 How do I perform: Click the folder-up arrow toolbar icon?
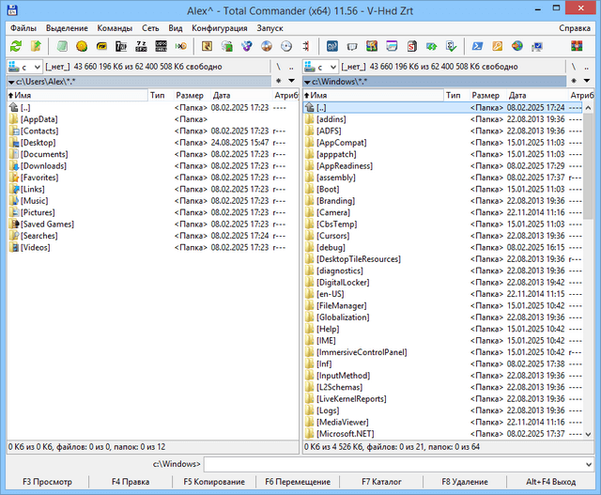pos(37,45)
